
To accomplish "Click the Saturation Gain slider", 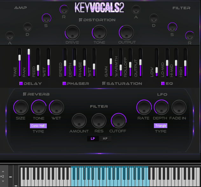I will coord(111,63).
